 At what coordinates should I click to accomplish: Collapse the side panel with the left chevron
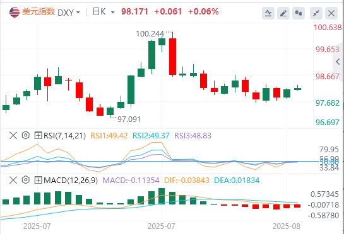338,62
